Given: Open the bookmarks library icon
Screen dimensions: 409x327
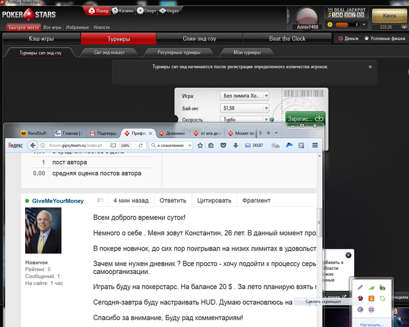Looking at the screenshot, I should point(211,145).
